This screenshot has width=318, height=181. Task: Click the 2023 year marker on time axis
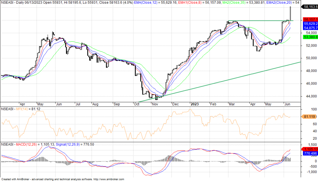(195, 104)
